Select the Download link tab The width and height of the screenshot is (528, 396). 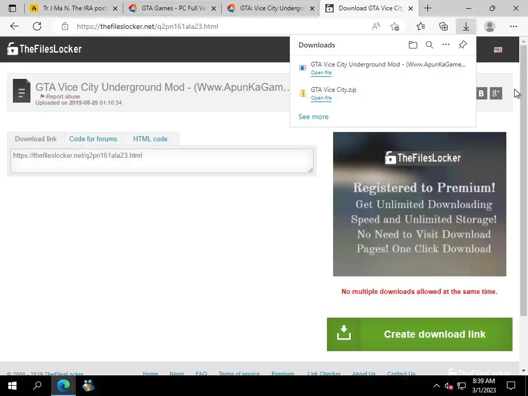coord(36,139)
